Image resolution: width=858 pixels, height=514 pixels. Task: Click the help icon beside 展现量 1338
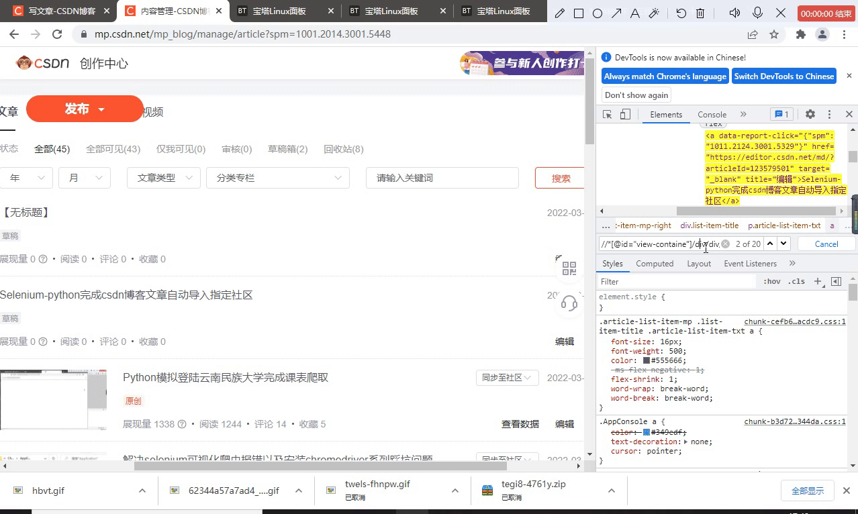tap(182, 424)
